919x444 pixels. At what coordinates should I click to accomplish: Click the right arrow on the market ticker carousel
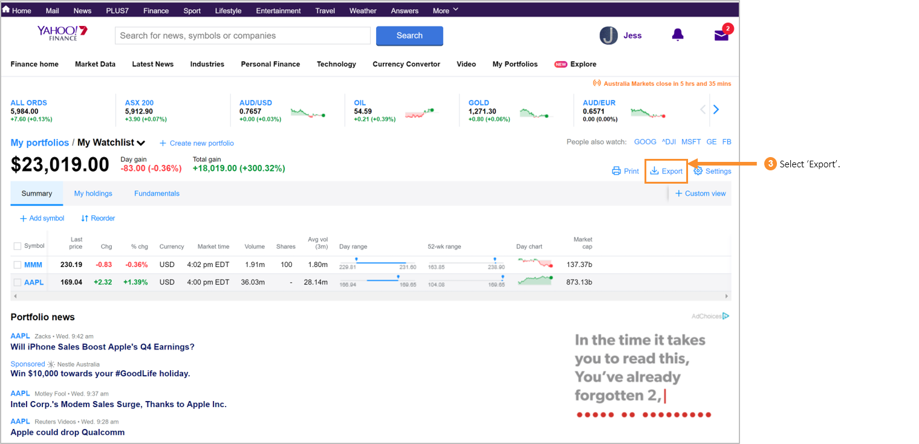click(x=716, y=109)
